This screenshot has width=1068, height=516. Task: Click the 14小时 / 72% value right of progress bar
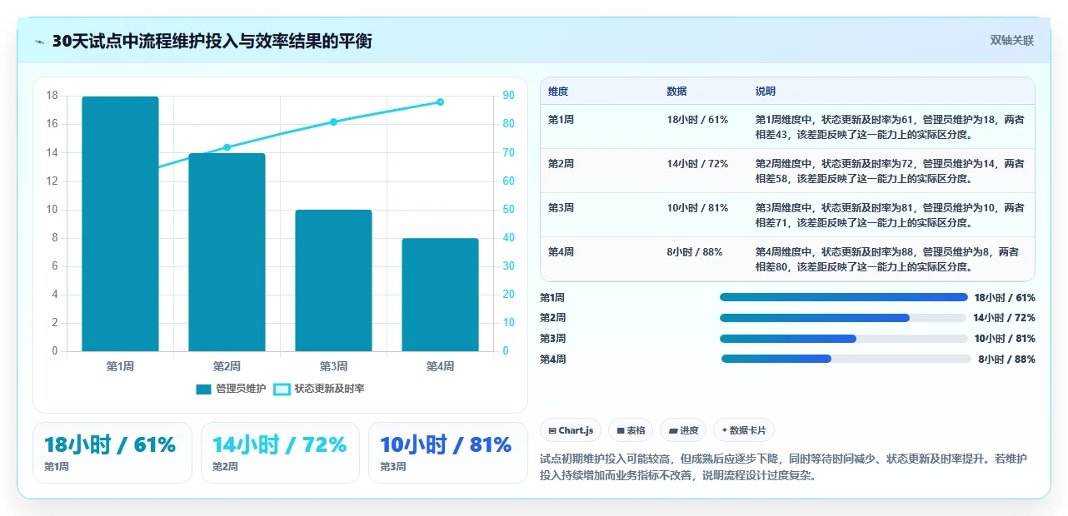click(x=1005, y=318)
